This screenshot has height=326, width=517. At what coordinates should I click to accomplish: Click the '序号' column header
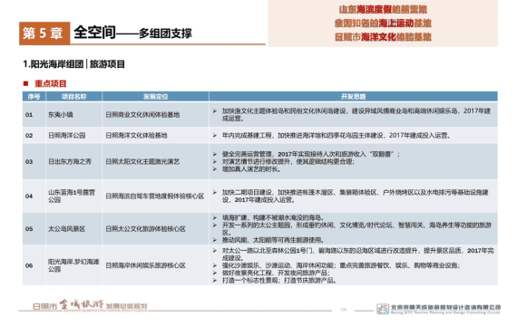(x=34, y=97)
